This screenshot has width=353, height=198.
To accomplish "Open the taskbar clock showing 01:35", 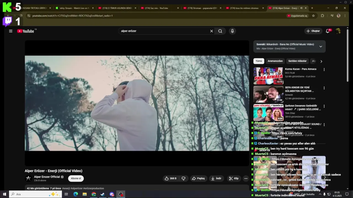I will [x=337, y=194].
